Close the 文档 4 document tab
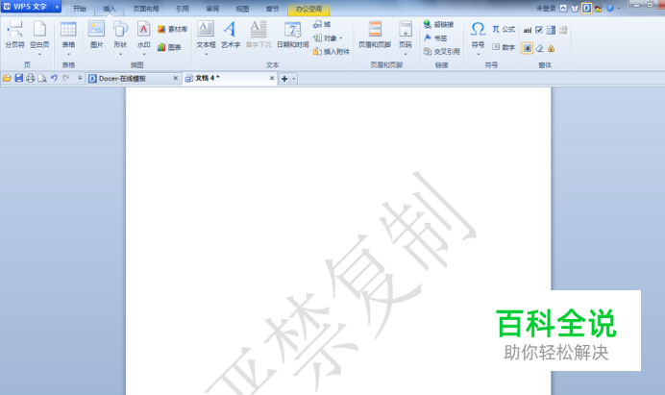 (272, 78)
